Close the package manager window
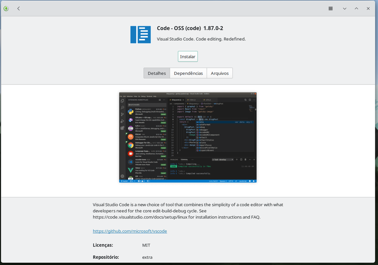The height and width of the screenshot is (265, 378). pyautogui.click(x=368, y=8)
